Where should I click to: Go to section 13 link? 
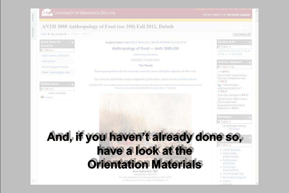pos(249,51)
